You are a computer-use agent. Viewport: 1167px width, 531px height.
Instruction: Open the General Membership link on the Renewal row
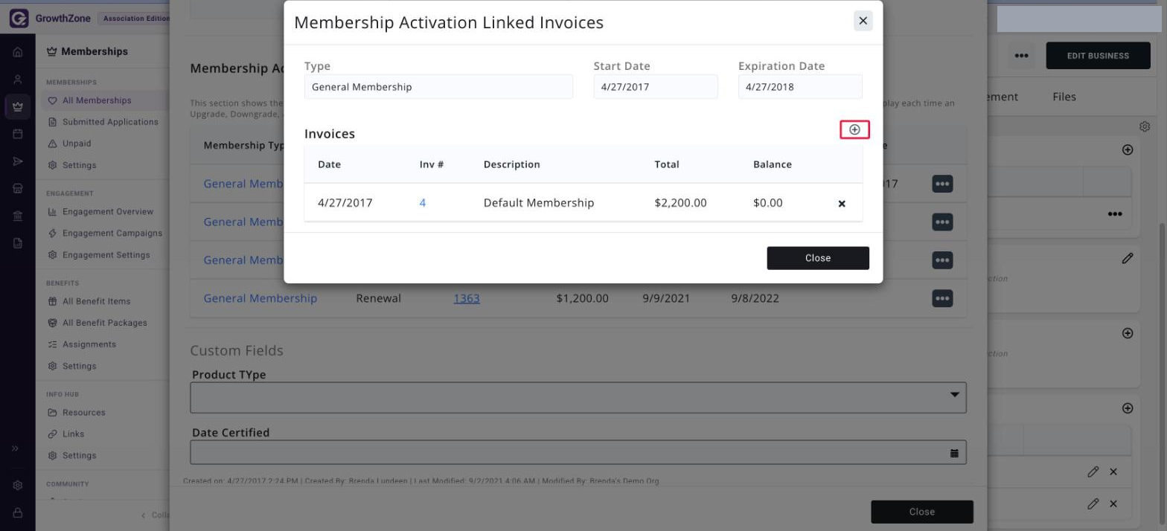(x=260, y=298)
